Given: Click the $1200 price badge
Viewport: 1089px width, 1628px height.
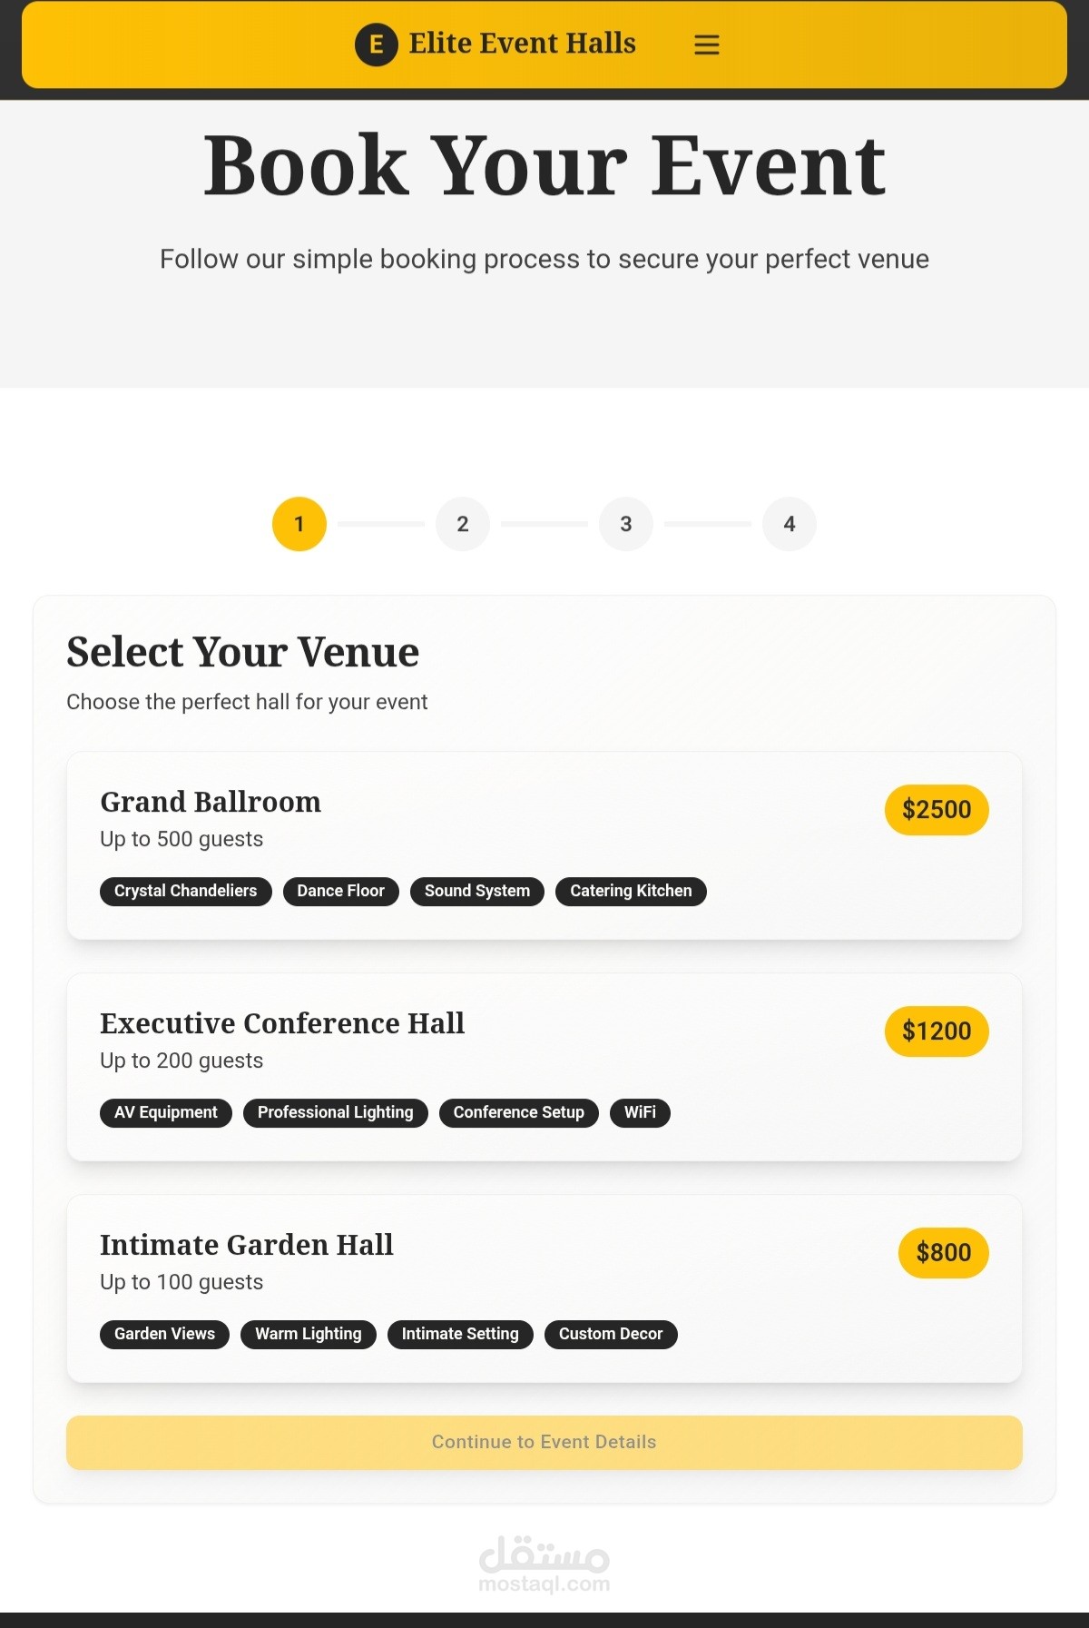Looking at the screenshot, I should 937,1031.
